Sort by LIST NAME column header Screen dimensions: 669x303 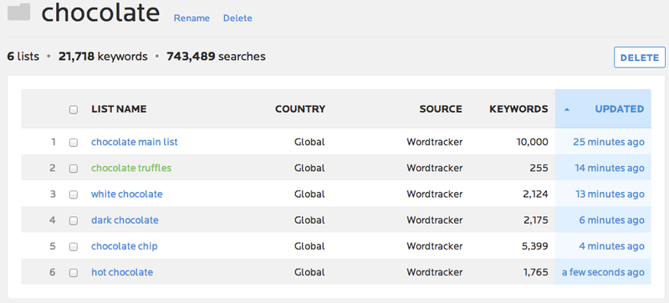pos(119,109)
